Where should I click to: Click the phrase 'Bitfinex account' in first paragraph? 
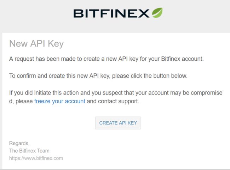click(182, 59)
